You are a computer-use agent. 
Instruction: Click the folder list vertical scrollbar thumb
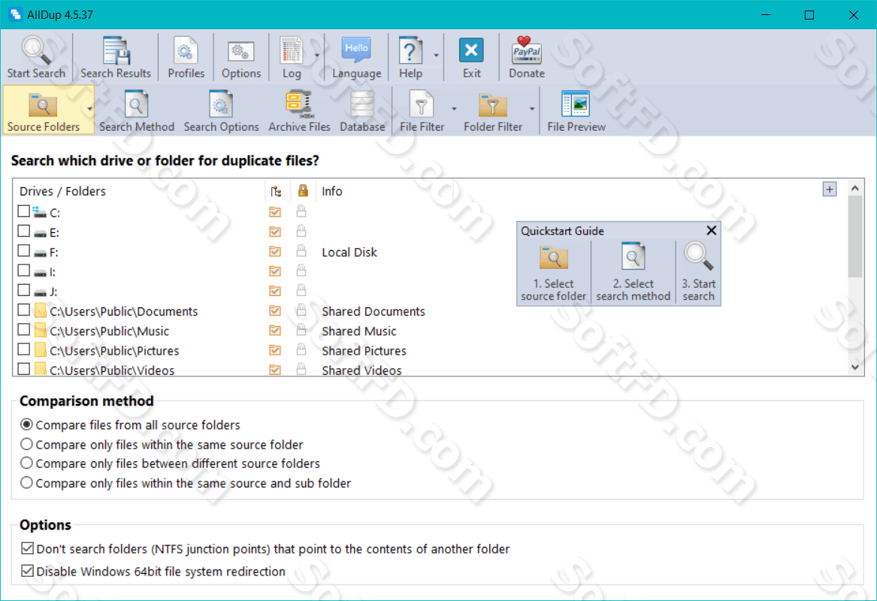click(854, 237)
